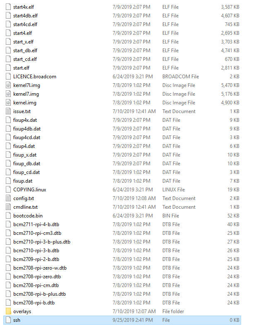Click the bcm2708-rpi-zero-w.dtb file name

(40, 268)
